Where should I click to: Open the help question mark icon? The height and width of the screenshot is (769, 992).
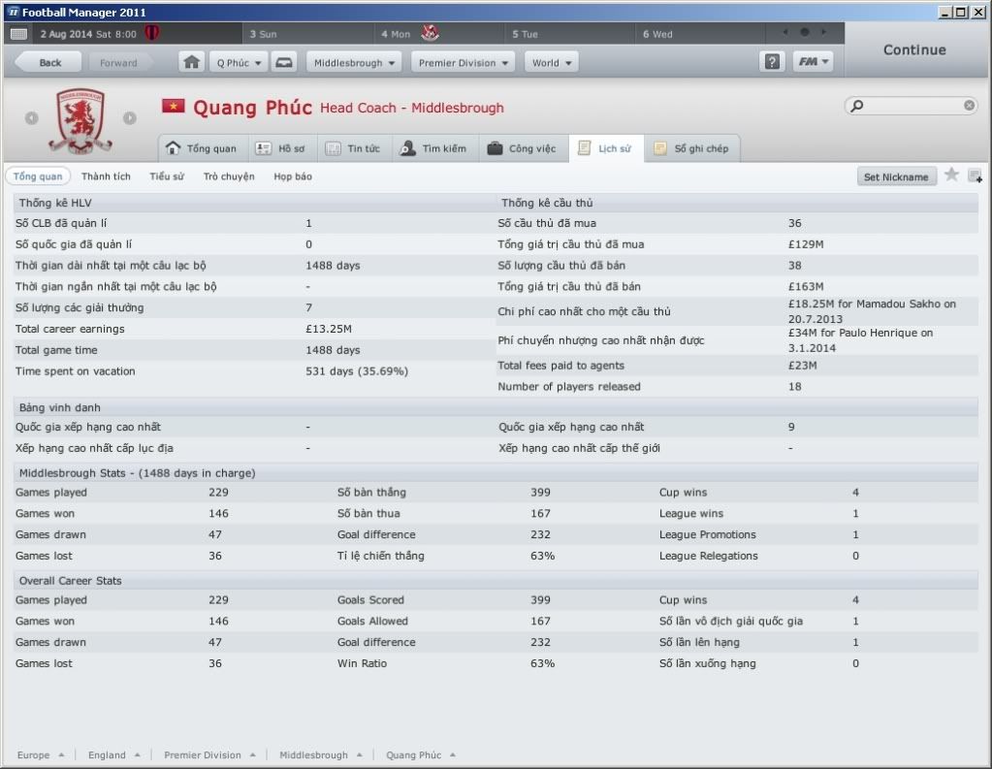click(x=772, y=62)
